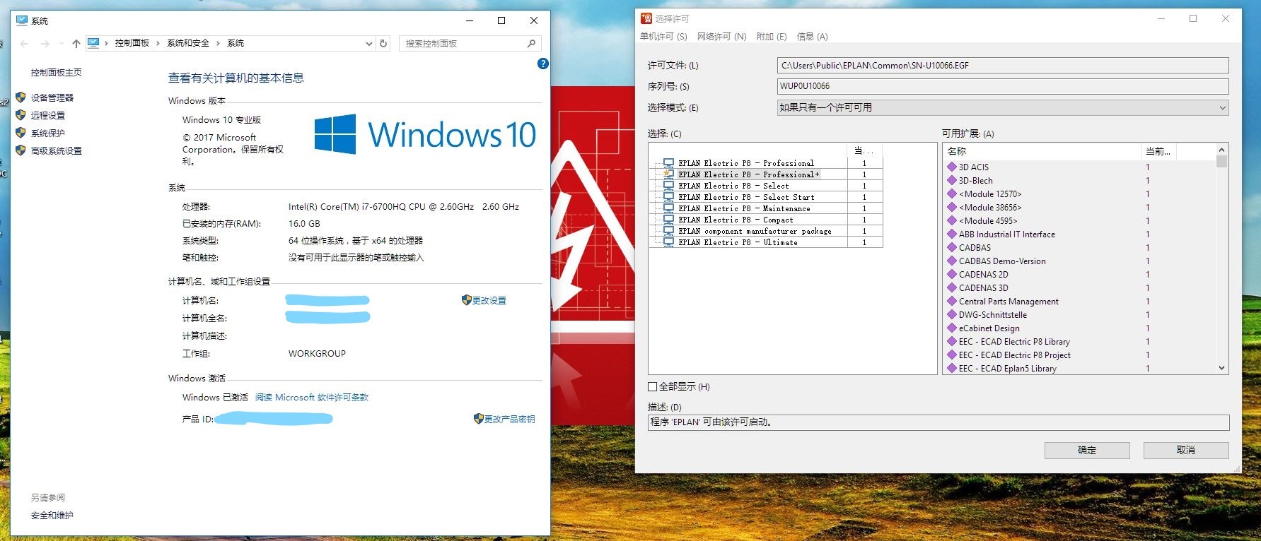Click the up-arrow navigation icon
Screen dimensions: 1261x541
point(76,43)
